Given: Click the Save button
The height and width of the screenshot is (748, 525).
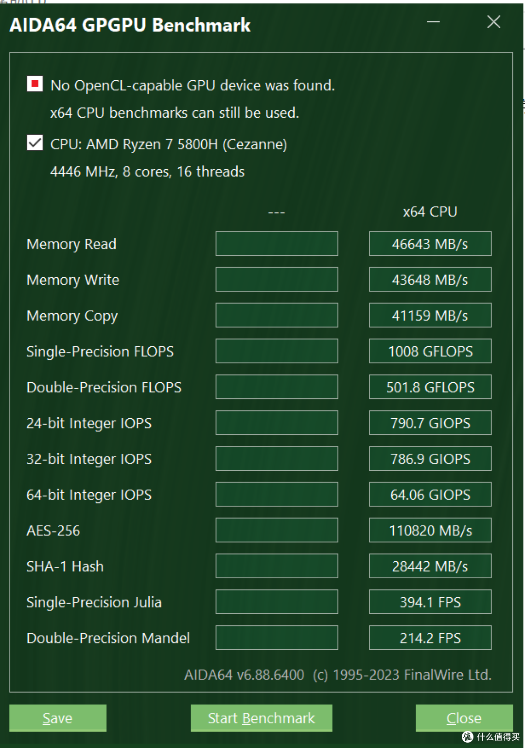Looking at the screenshot, I should [x=58, y=718].
